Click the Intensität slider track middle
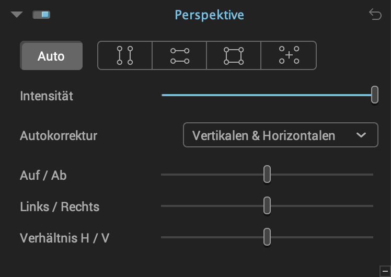 tap(267, 95)
